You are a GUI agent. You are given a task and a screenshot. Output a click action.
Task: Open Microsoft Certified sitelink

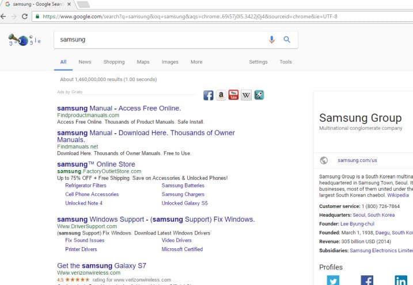click(182, 249)
